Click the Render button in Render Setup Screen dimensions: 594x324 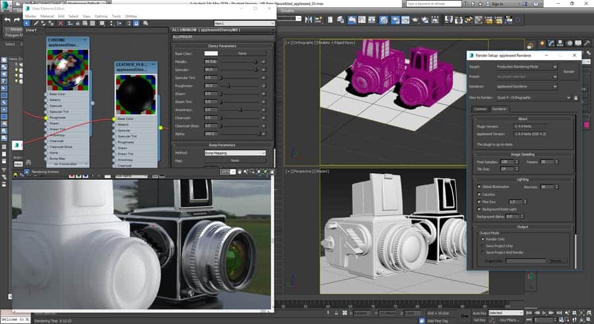[569, 72]
